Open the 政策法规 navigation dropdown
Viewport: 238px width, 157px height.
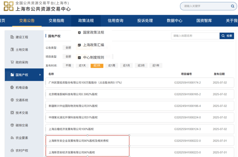point(86,21)
